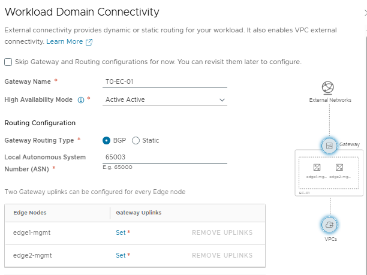Select the BGP routing type radio button
This screenshot has height=275, width=367.
click(x=107, y=140)
